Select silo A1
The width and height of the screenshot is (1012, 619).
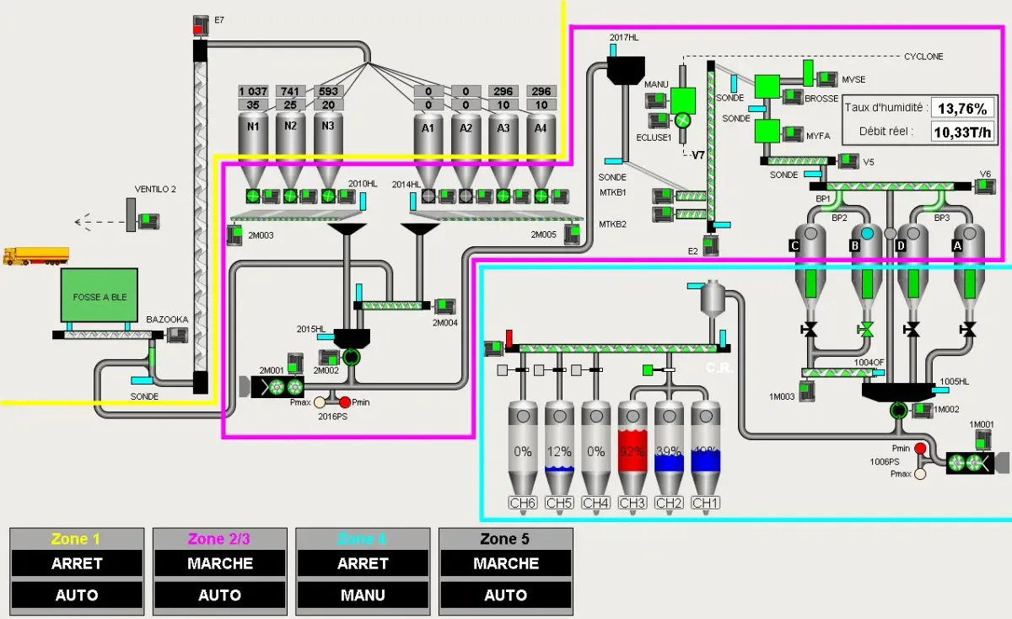428,150
